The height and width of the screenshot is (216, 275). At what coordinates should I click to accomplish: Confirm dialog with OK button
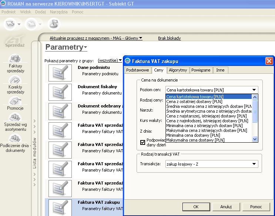point(196,207)
